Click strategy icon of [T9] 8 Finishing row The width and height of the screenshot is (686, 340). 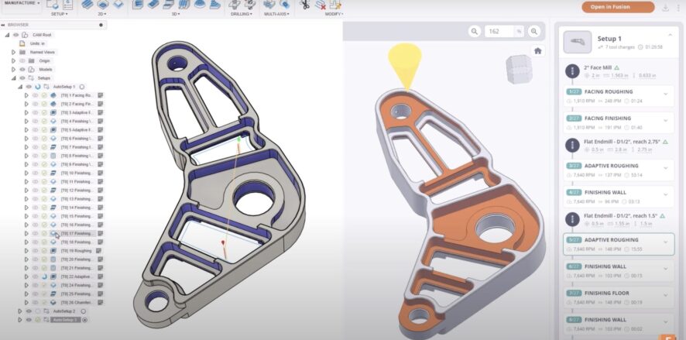tap(53, 156)
